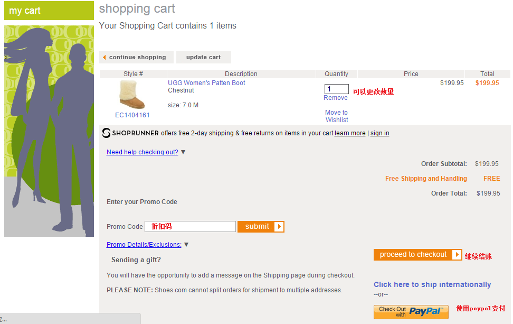Open the Need help checking out link
The width and height of the screenshot is (513, 324).
click(142, 152)
